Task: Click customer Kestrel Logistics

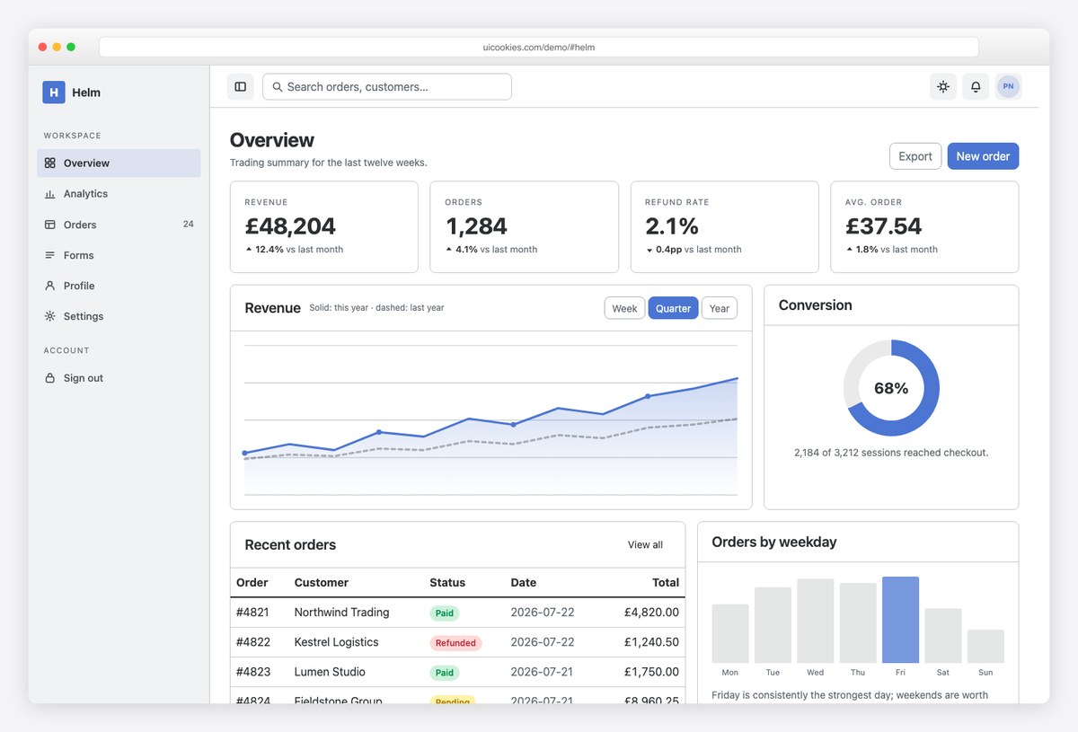Action: point(336,642)
